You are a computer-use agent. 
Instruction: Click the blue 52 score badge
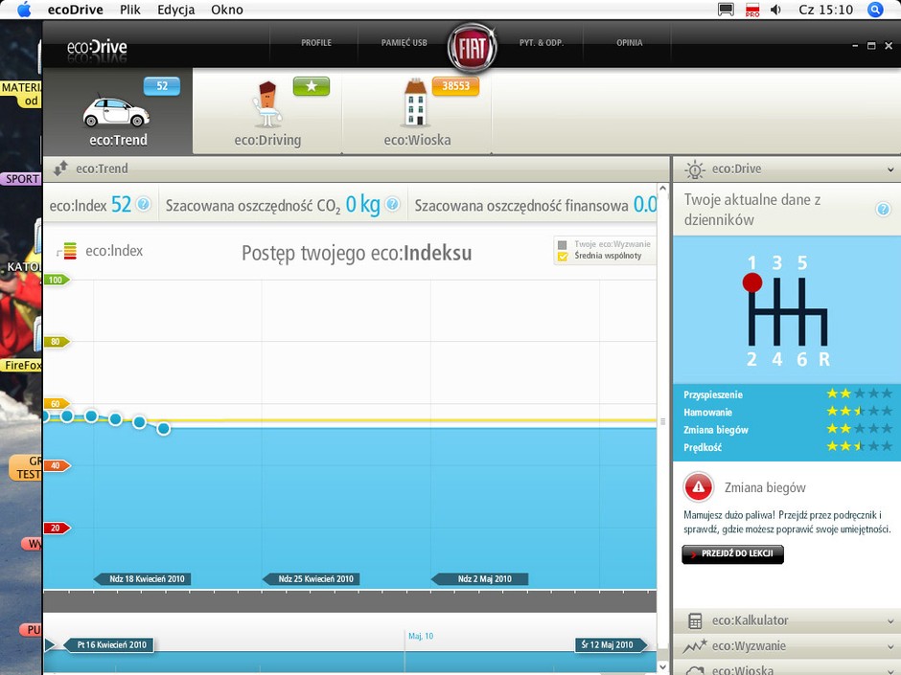click(x=162, y=86)
